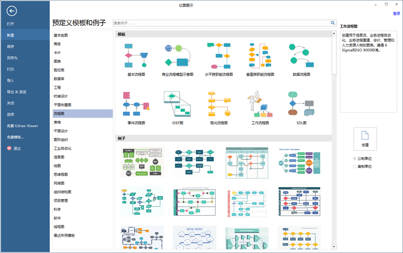Click the 登录 link
403x253 pixels.
(x=396, y=14)
